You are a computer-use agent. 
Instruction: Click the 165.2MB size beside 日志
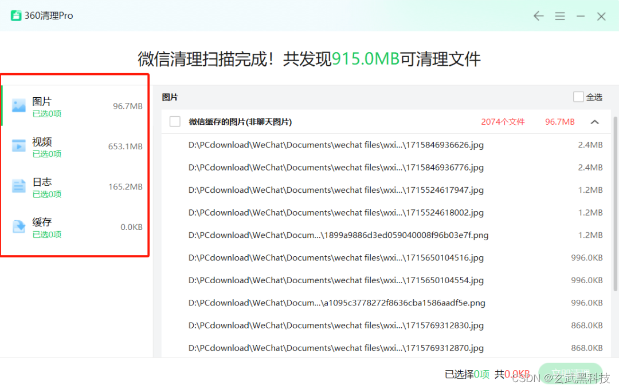126,187
